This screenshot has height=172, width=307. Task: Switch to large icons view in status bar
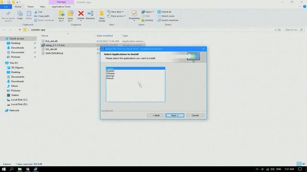(x=304, y=164)
